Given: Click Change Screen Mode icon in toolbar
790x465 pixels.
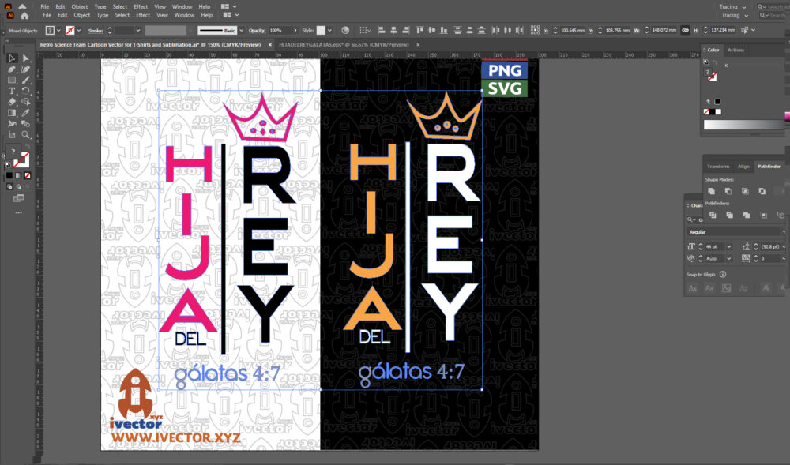Looking at the screenshot, I should [19, 198].
